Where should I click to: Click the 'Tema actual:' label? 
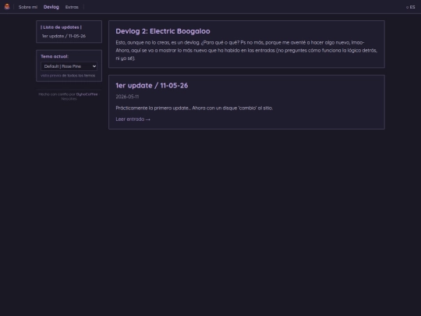click(55, 56)
